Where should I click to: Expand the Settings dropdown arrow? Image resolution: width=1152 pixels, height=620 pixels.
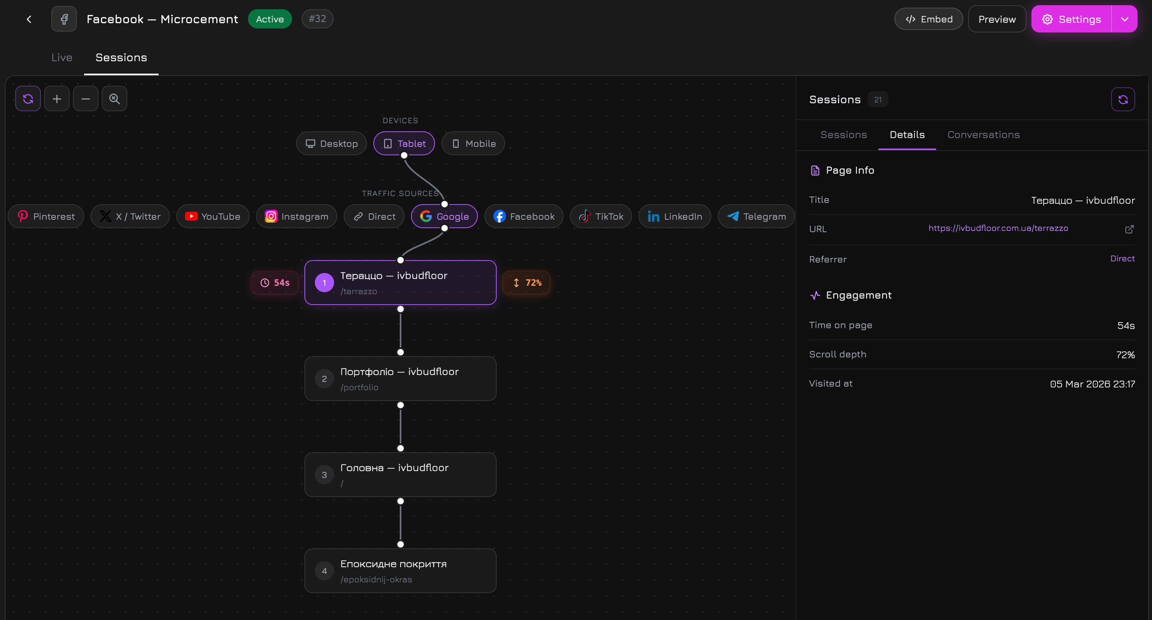click(1125, 19)
